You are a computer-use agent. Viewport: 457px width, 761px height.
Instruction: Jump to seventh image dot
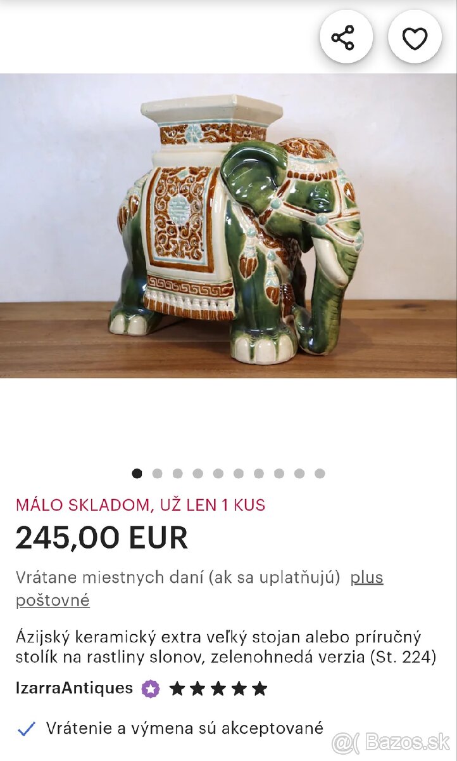259,473
